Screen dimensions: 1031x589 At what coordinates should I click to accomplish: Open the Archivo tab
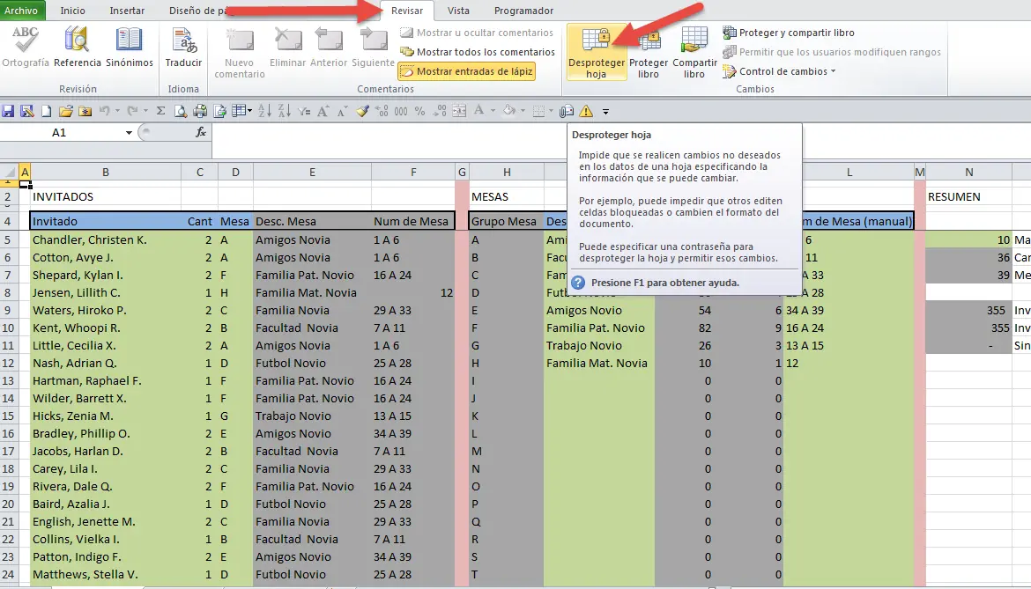pos(22,11)
